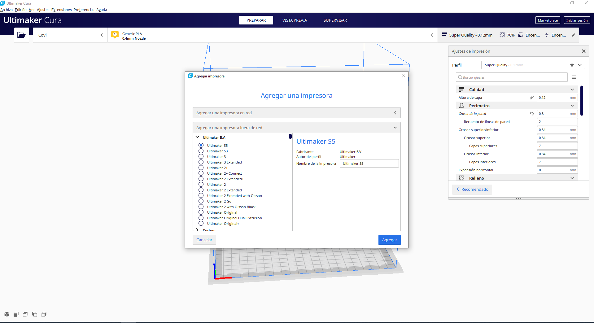594x323 pixels.
Task: Click the Generic PLA extruder badge icon
Action: pos(115,35)
